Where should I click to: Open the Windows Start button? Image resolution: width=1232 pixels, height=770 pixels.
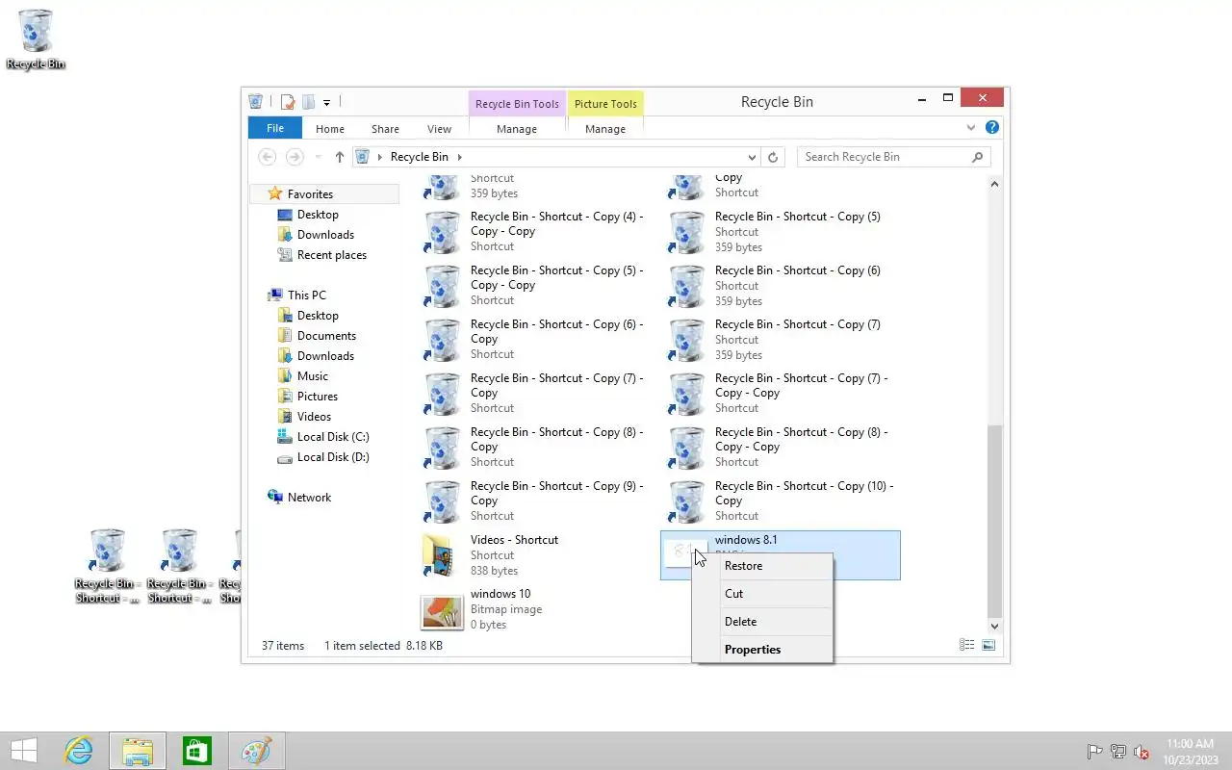pos(23,751)
